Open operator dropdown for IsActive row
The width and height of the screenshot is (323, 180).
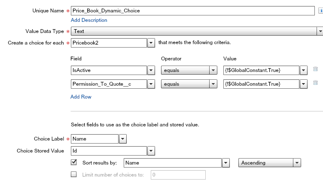(x=213, y=70)
